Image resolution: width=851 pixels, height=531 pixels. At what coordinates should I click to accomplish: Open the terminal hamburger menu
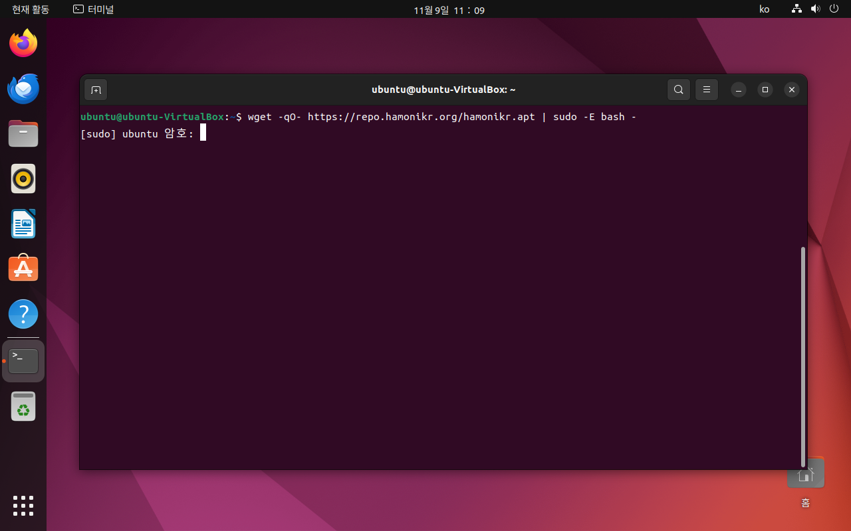pos(707,90)
